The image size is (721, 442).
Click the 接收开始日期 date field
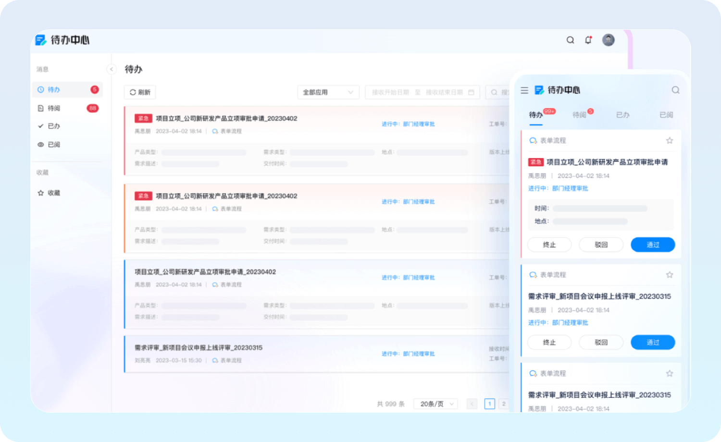(390, 92)
